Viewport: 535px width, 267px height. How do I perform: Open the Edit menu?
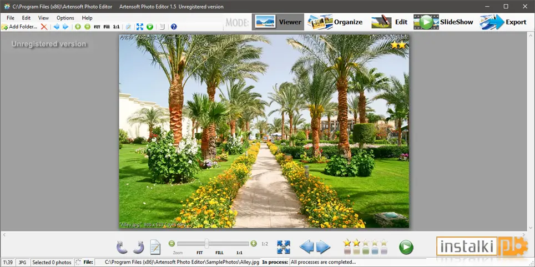tap(26, 18)
